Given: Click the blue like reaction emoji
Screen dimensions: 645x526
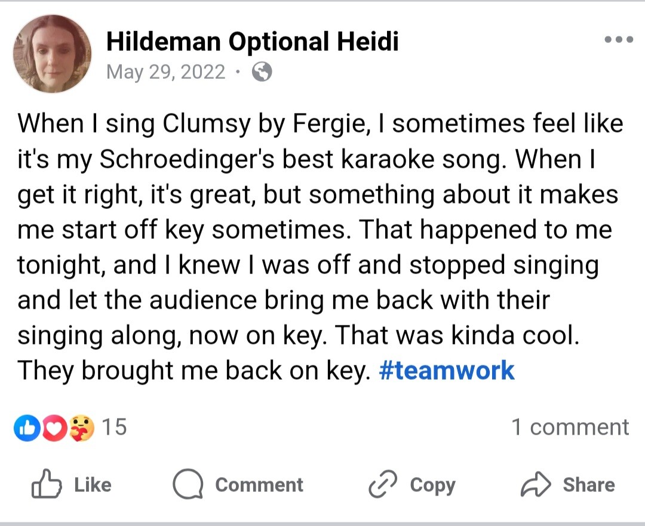Looking at the screenshot, I should point(27,428).
